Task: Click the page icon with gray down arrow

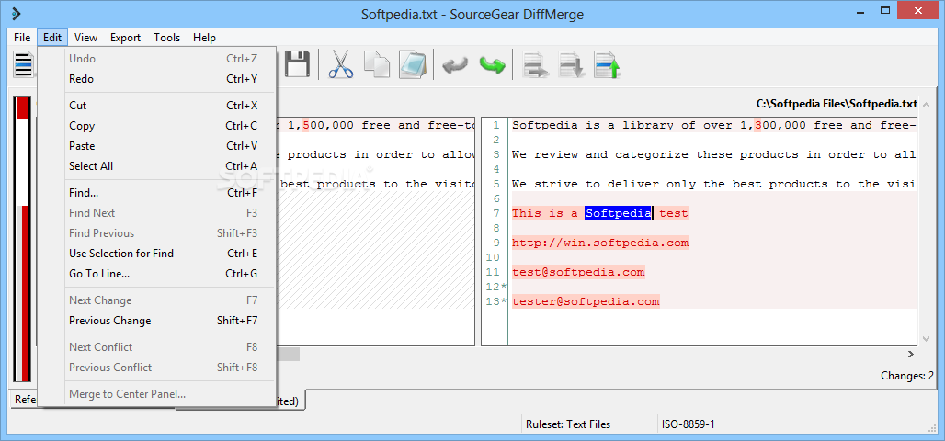Action: tap(572, 64)
